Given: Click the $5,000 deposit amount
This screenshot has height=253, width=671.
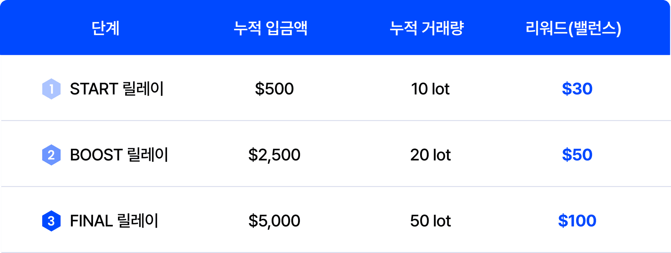Looking at the screenshot, I should tap(274, 221).
